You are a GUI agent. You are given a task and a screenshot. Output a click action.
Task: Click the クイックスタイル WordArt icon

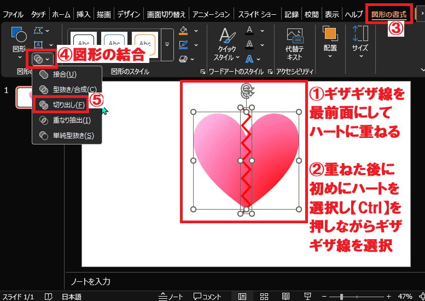tap(227, 36)
